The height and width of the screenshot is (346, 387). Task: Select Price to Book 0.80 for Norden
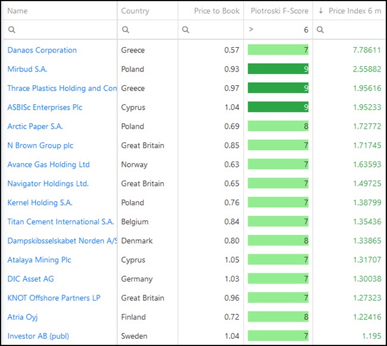(x=232, y=241)
